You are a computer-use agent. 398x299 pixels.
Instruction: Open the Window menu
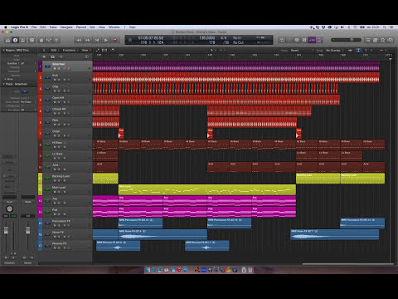coord(114,27)
